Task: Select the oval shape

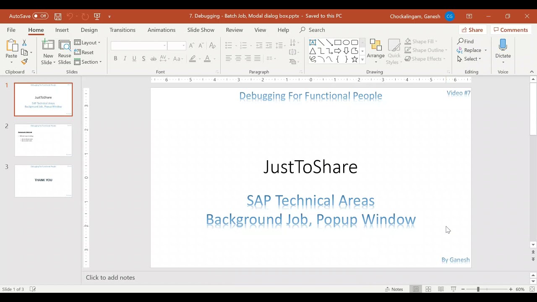Action: 346,42
